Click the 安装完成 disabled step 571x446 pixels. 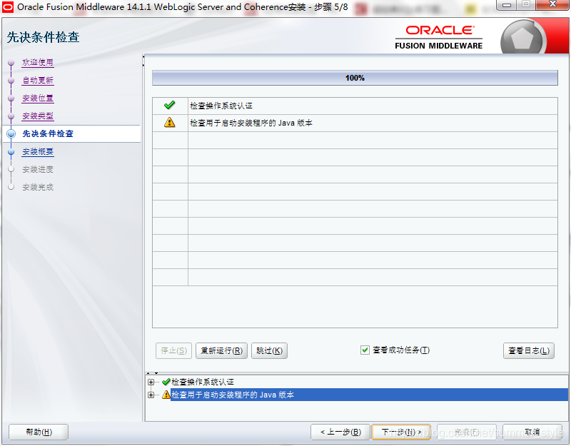38,187
